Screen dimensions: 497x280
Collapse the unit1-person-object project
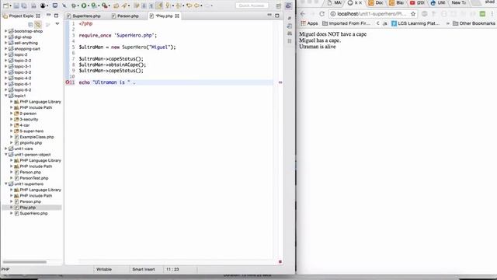(x=5, y=154)
